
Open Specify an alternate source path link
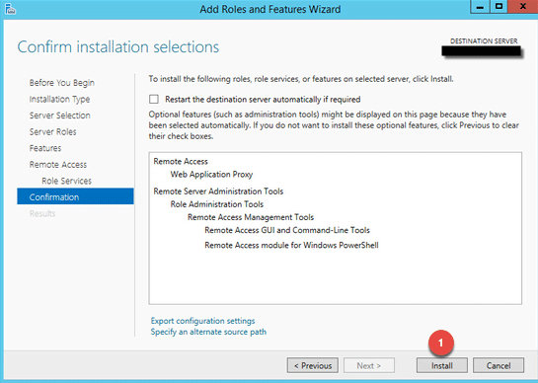coord(208,332)
